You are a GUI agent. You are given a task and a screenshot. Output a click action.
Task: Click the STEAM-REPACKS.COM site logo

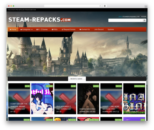(x=40, y=20)
